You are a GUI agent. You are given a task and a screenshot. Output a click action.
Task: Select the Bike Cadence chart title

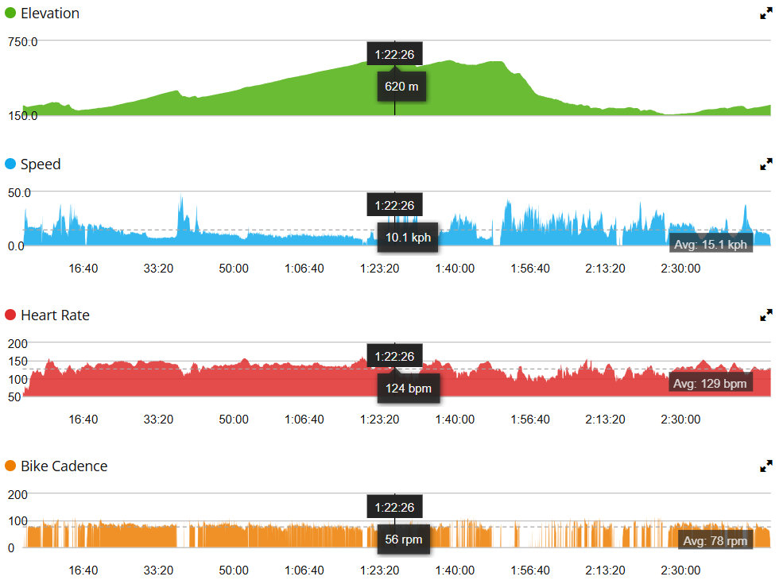pyautogui.click(x=64, y=466)
